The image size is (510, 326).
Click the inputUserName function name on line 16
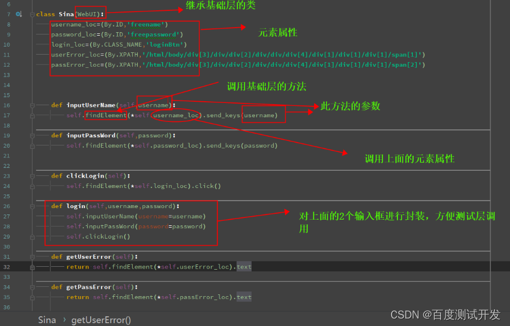91,105
